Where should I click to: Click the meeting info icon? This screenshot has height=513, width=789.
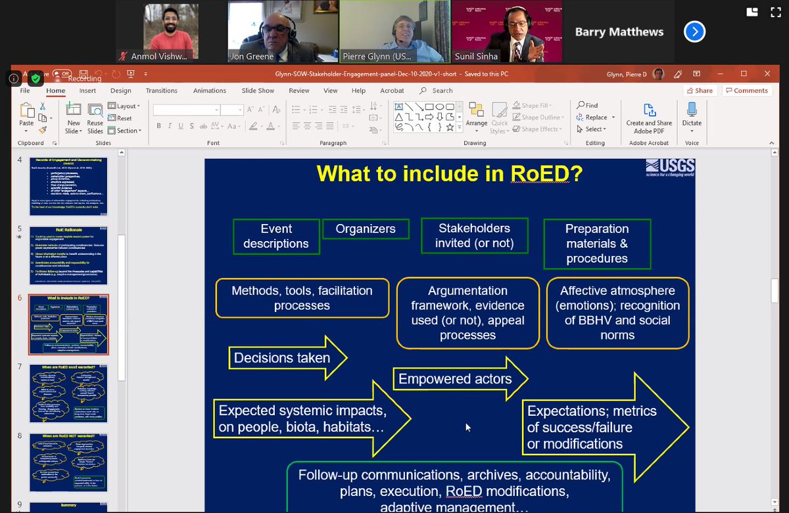pos(13,79)
